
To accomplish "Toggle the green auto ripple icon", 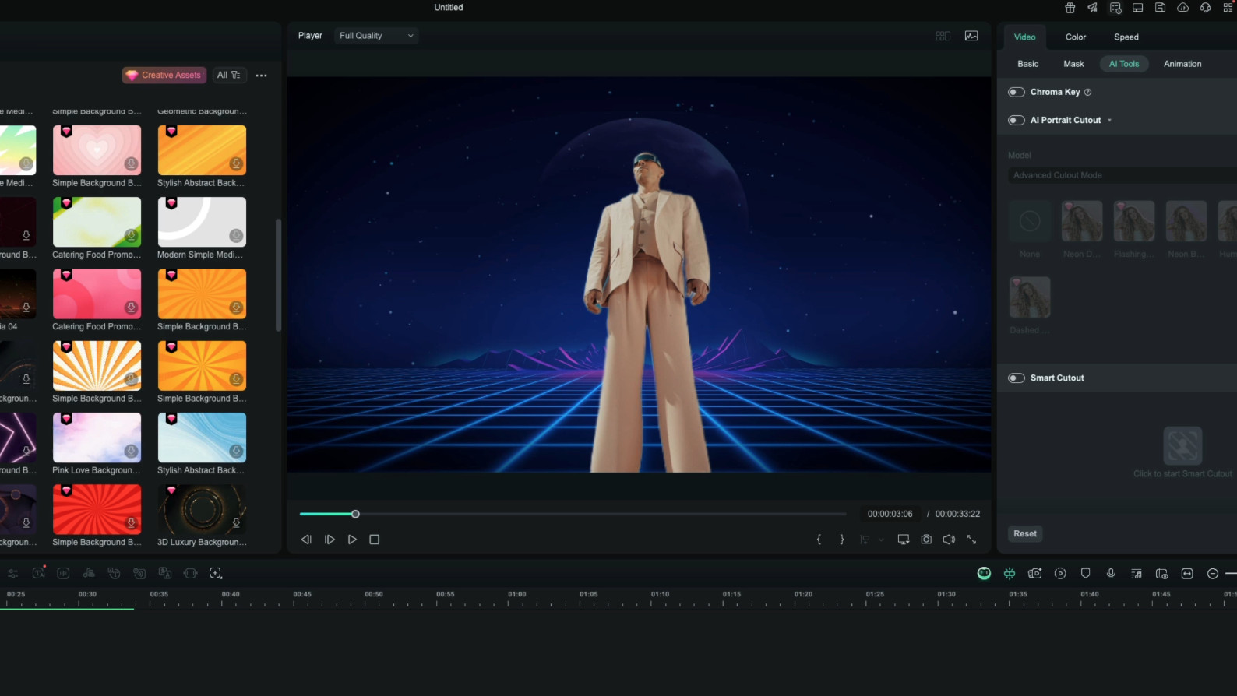I will tap(1010, 574).
